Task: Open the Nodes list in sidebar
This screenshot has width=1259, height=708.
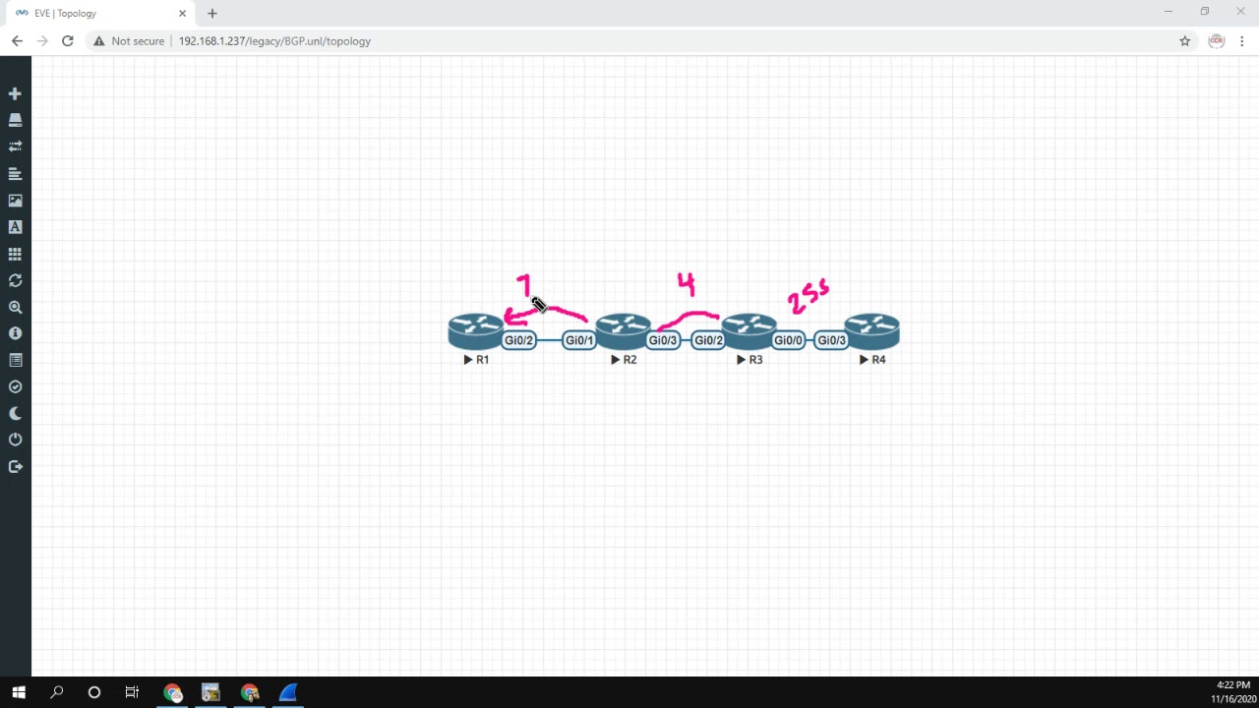Action: pyautogui.click(x=15, y=120)
